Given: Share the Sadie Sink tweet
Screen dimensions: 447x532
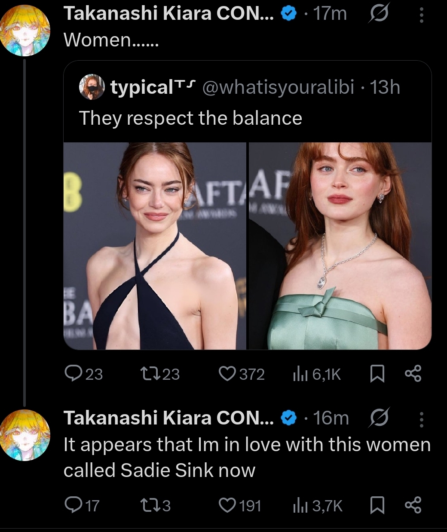Looking at the screenshot, I should point(413,504).
